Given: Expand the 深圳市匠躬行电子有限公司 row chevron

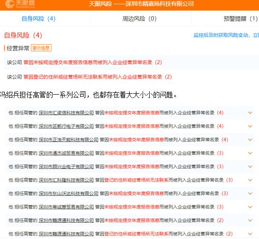Looking at the screenshot, I should click(250, 126).
